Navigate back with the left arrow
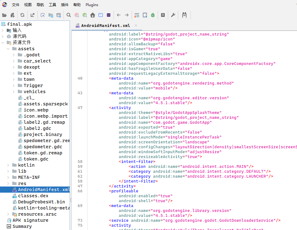297x230 pixels. click(x=119, y=15)
